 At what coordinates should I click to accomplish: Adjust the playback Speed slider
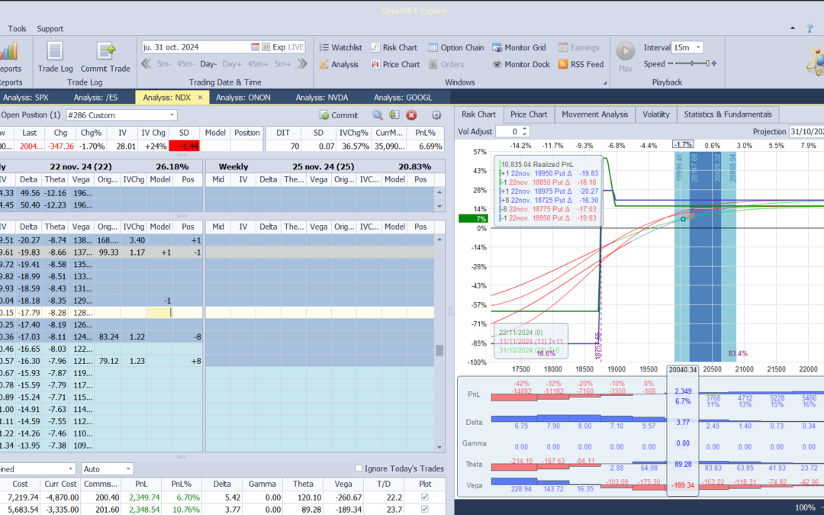click(692, 64)
